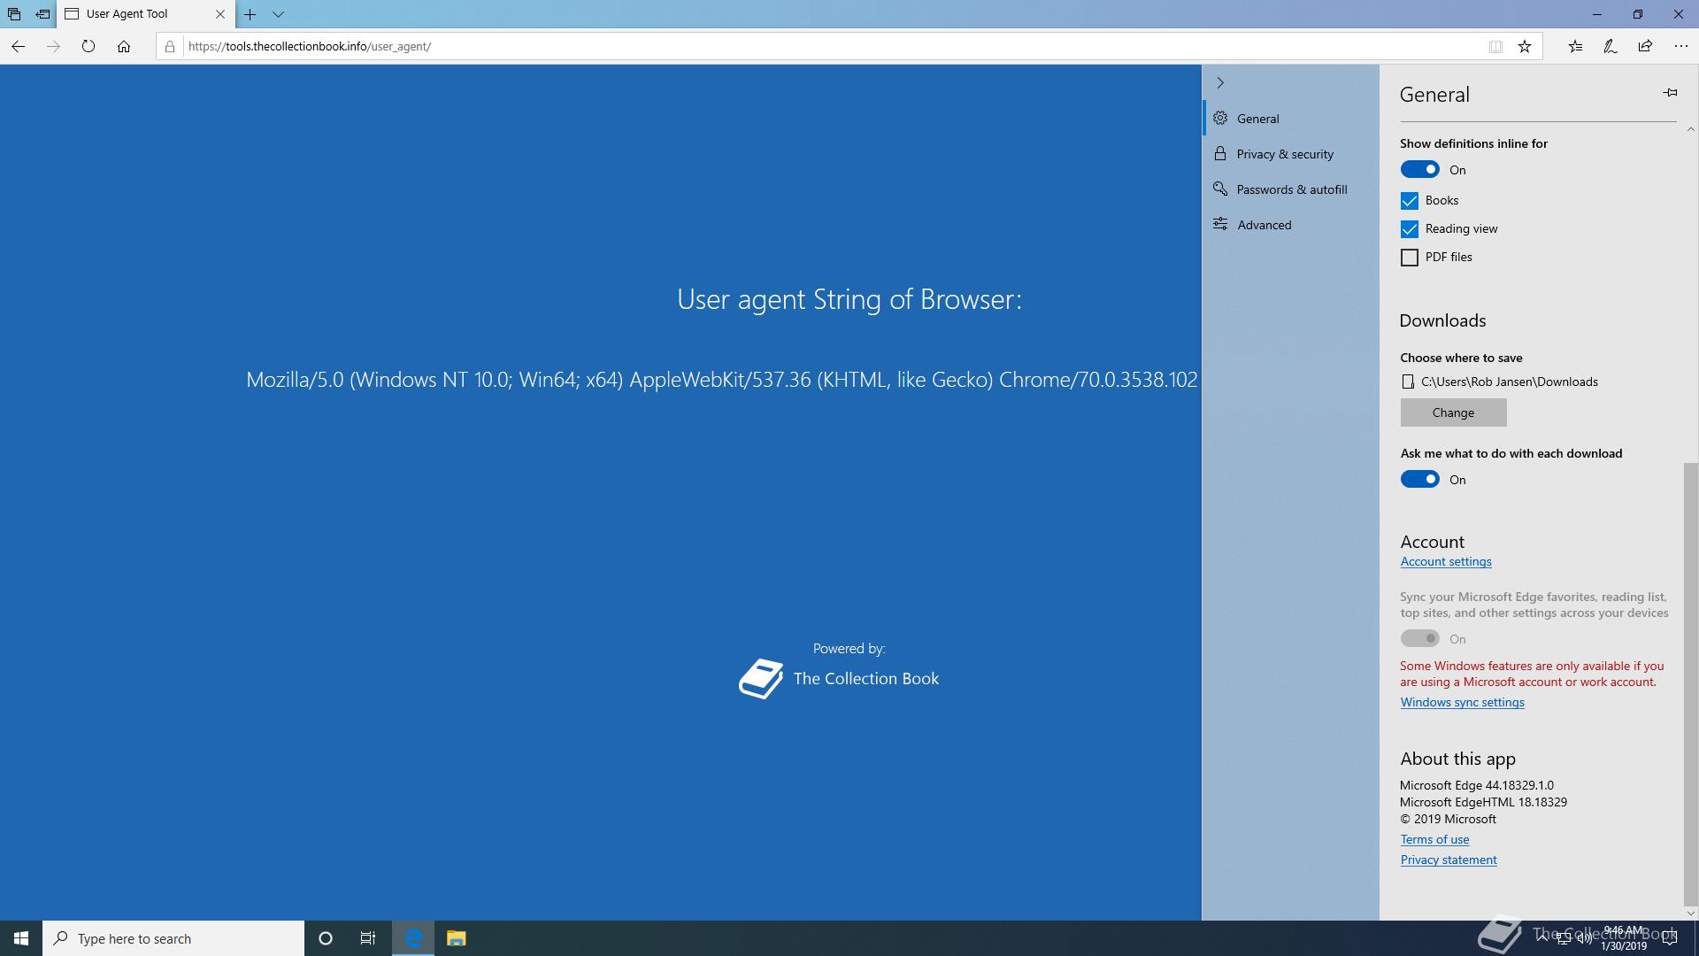Open a new tab with the plus button

click(x=250, y=14)
